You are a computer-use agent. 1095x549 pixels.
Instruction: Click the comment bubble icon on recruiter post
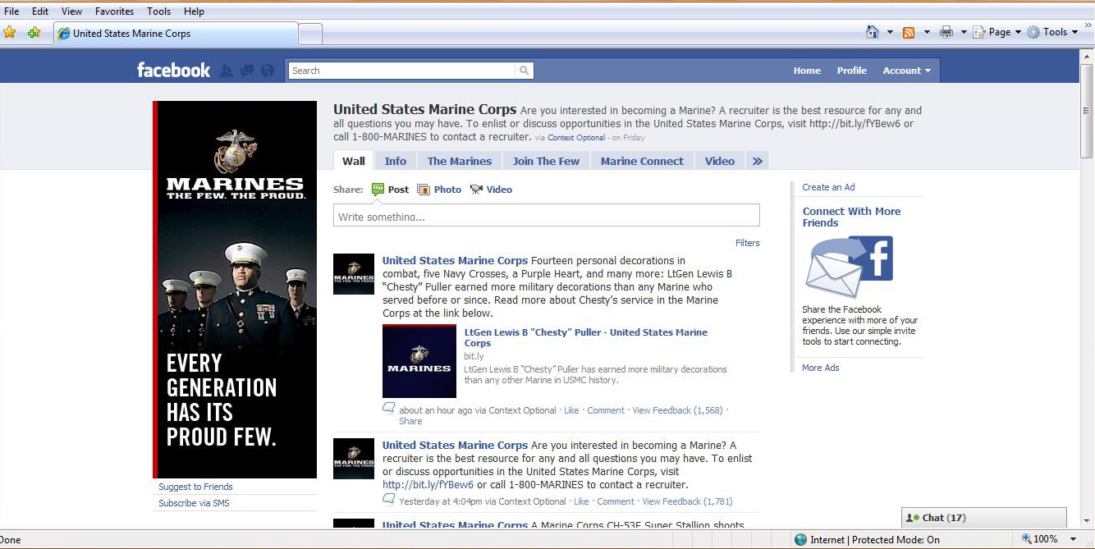pyautogui.click(x=389, y=500)
